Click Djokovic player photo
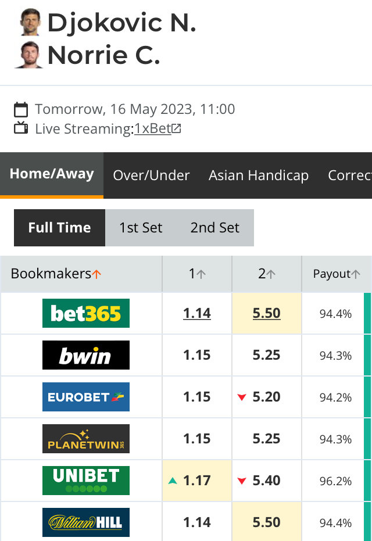 30,22
